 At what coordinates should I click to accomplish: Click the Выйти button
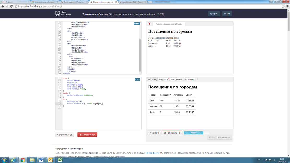[x=227, y=14]
